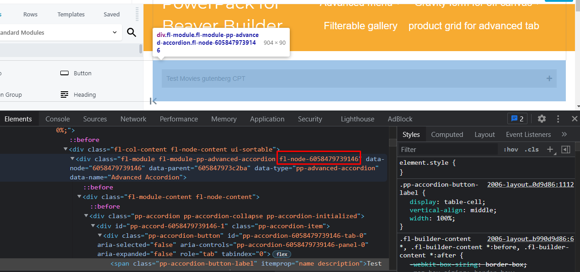Image resolution: width=580 pixels, height=272 pixels.
Task: Select the pp-accordion-button-label span row
Action: click(195, 263)
